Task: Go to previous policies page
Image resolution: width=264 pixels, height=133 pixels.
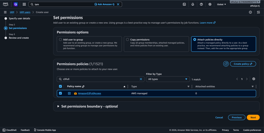Action: point(237,79)
